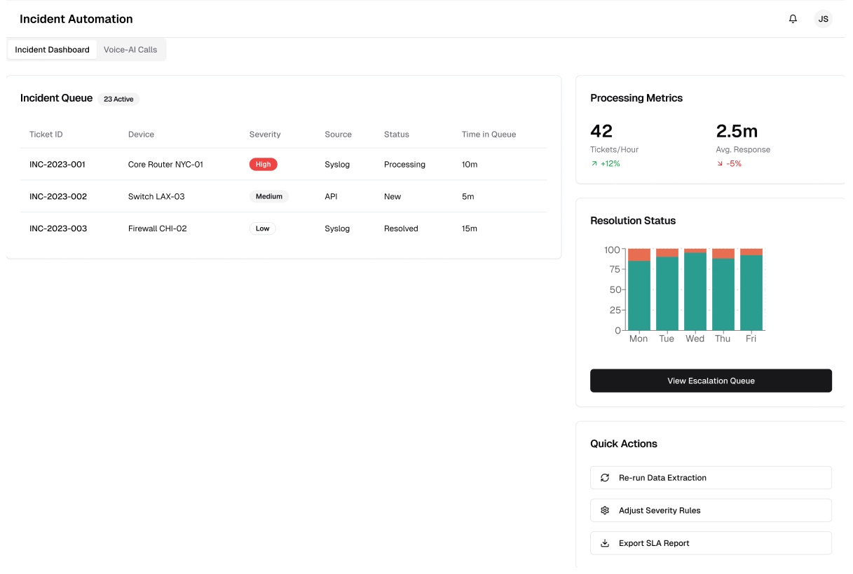Image resolution: width=853 pixels, height=574 pixels.
Task: Click the +12% change value
Action: click(610, 163)
